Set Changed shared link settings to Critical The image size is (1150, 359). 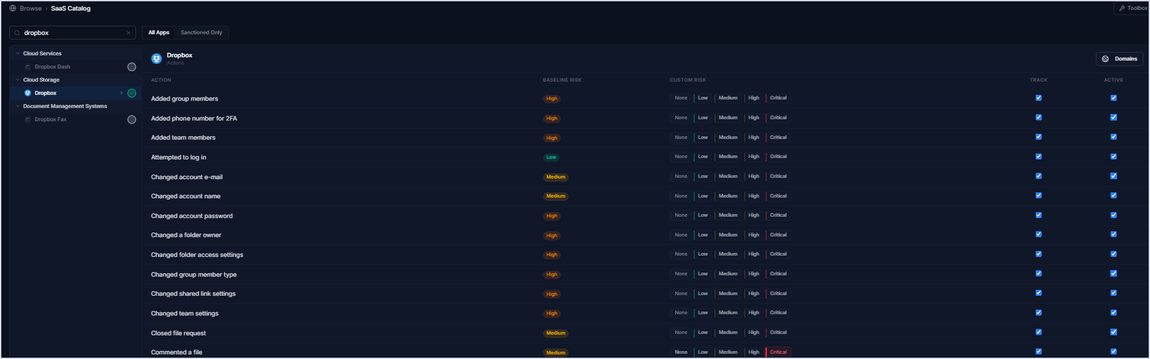[x=778, y=294]
